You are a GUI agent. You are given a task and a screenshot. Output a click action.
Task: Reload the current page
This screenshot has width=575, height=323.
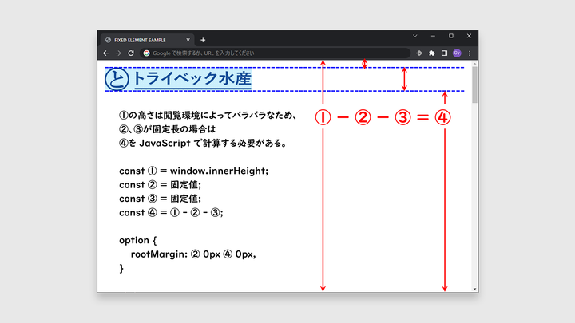click(x=131, y=53)
